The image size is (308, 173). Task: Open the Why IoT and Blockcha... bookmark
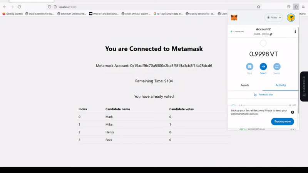click(104, 14)
